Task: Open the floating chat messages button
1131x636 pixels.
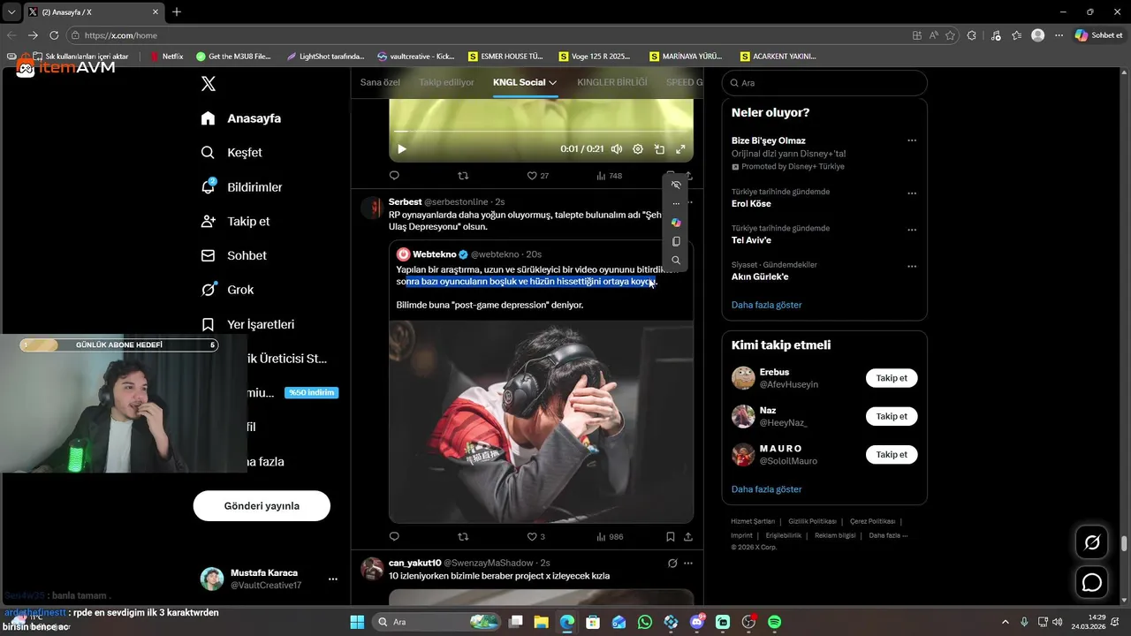Action: (x=1092, y=583)
